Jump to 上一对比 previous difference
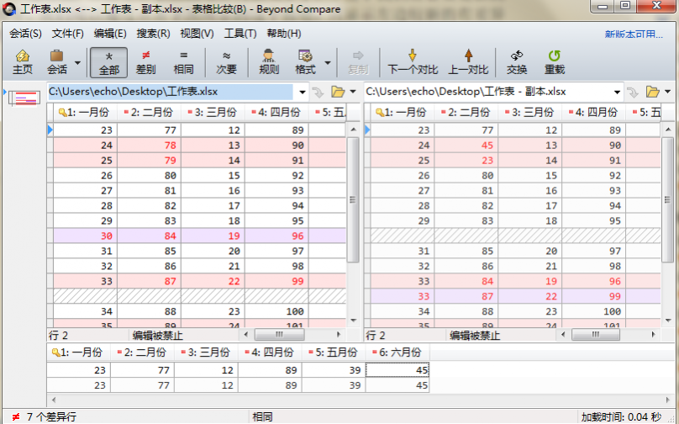 tap(468, 62)
